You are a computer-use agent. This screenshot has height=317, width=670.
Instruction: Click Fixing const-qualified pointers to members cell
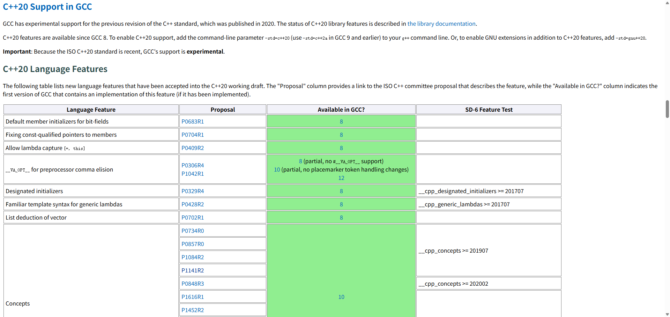[x=91, y=135]
